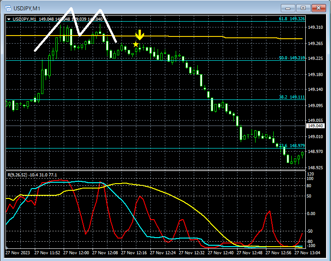
Task: Click the 27 Nov 12:00 time label
Action: click(x=76, y=252)
